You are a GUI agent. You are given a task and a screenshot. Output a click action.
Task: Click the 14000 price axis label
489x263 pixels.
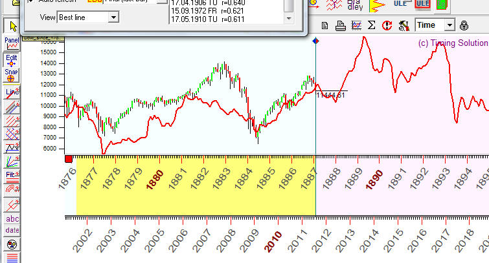pos(49,63)
